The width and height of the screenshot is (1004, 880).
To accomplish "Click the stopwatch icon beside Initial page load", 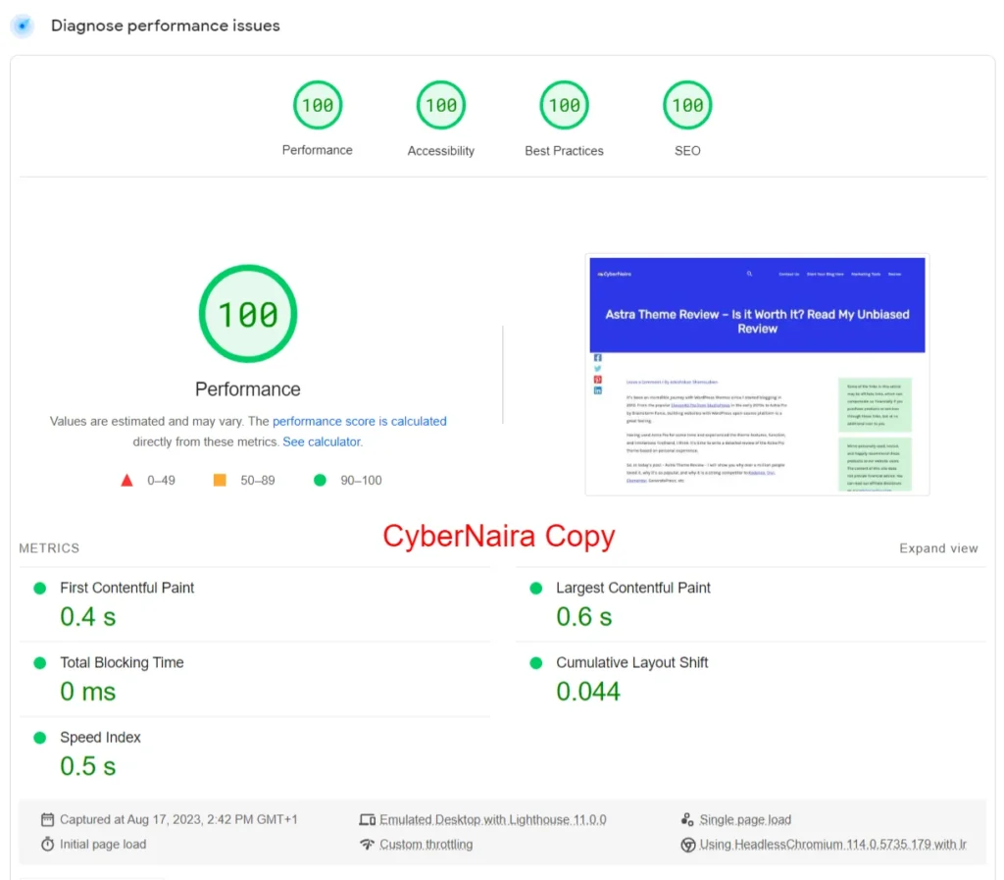I will click(x=46, y=844).
